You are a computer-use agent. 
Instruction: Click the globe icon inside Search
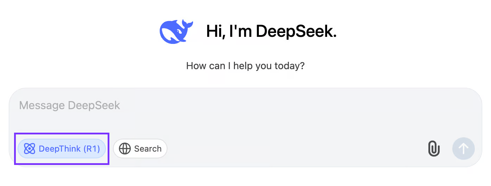click(x=125, y=149)
